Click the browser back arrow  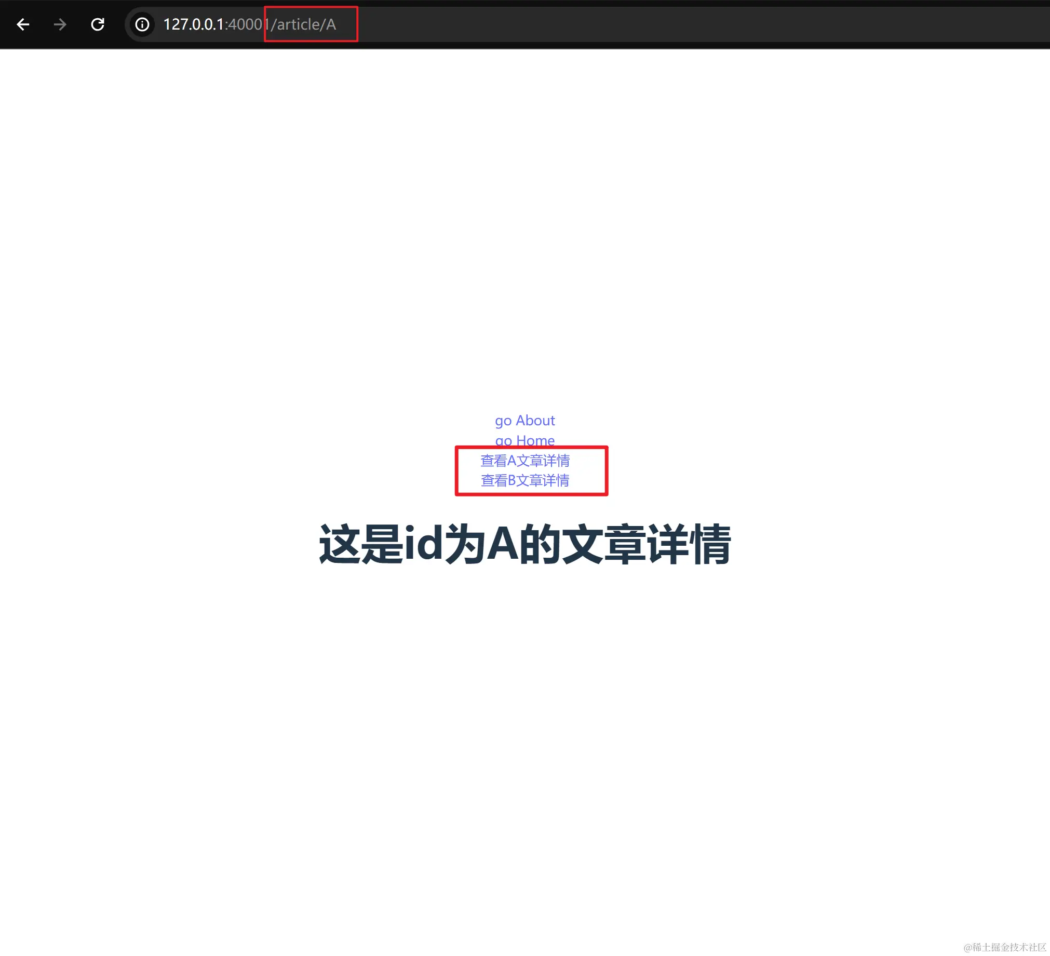click(23, 24)
